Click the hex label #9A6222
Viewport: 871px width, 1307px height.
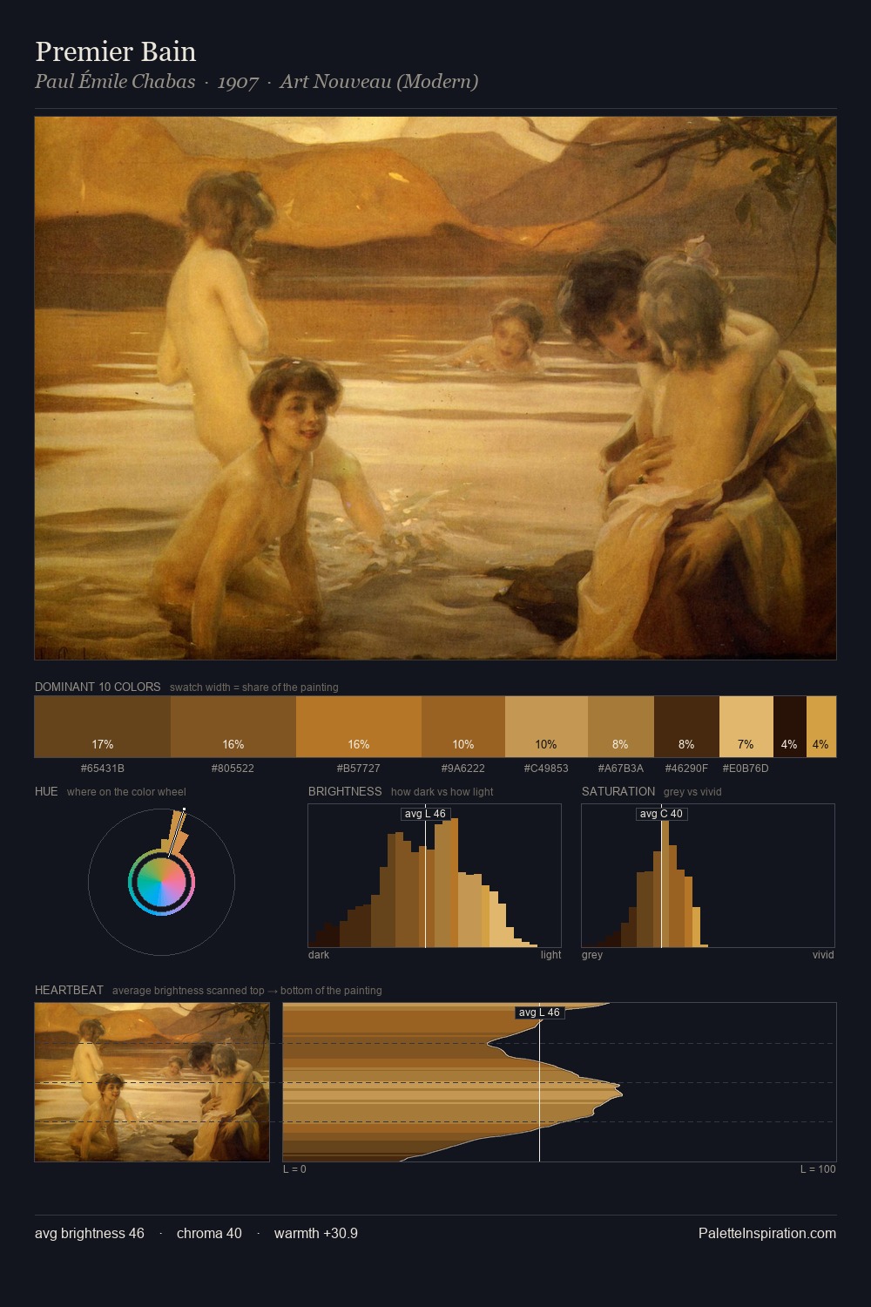[x=463, y=769]
